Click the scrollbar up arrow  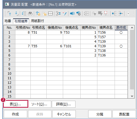132,28
